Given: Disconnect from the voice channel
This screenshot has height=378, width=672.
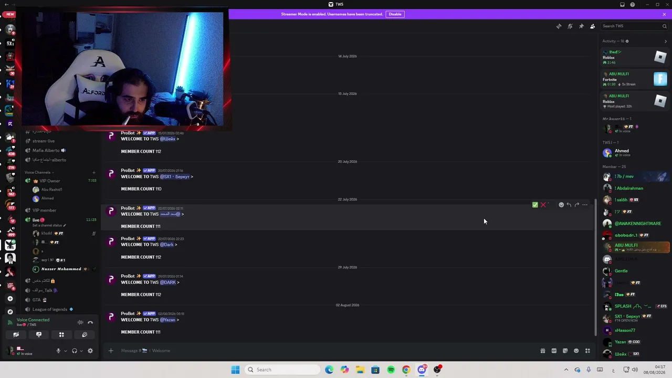Looking at the screenshot, I should point(90,323).
